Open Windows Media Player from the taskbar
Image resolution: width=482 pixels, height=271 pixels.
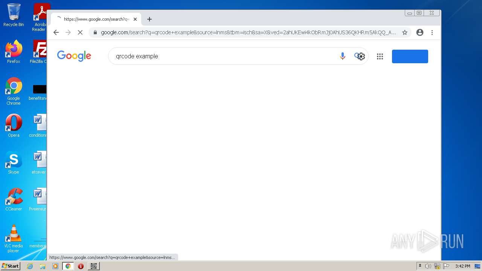(x=55, y=266)
